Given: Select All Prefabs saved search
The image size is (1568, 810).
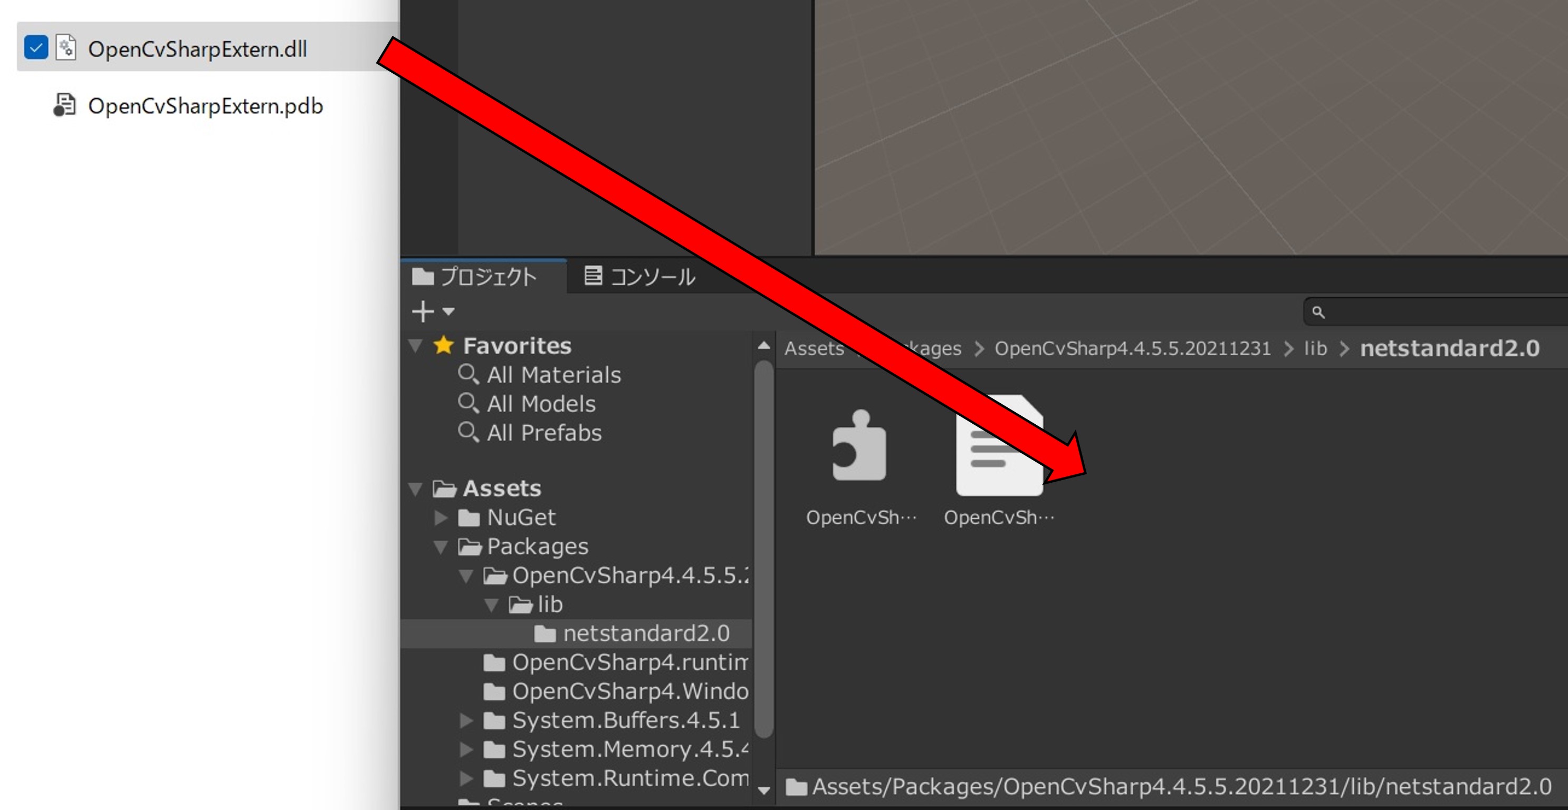Looking at the screenshot, I should pyautogui.click(x=543, y=433).
